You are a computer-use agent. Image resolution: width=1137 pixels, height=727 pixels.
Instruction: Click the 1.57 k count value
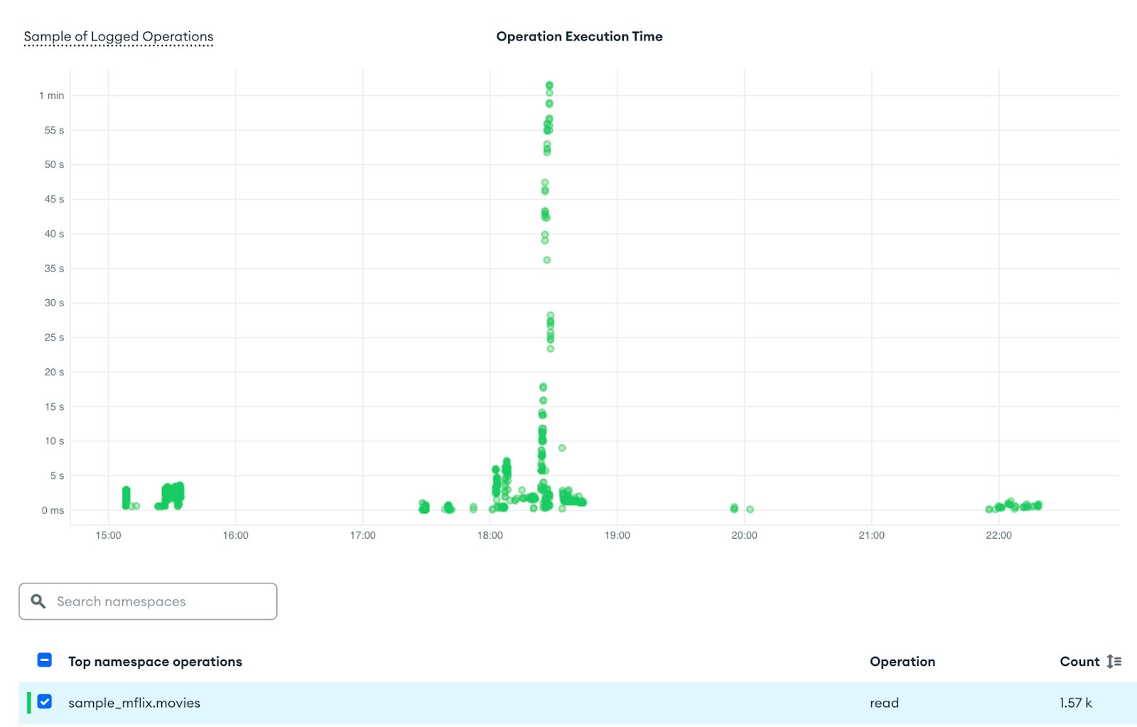pyautogui.click(x=1075, y=703)
